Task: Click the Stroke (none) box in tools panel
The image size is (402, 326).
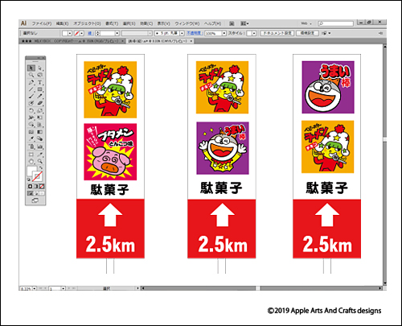Action: tap(38, 176)
